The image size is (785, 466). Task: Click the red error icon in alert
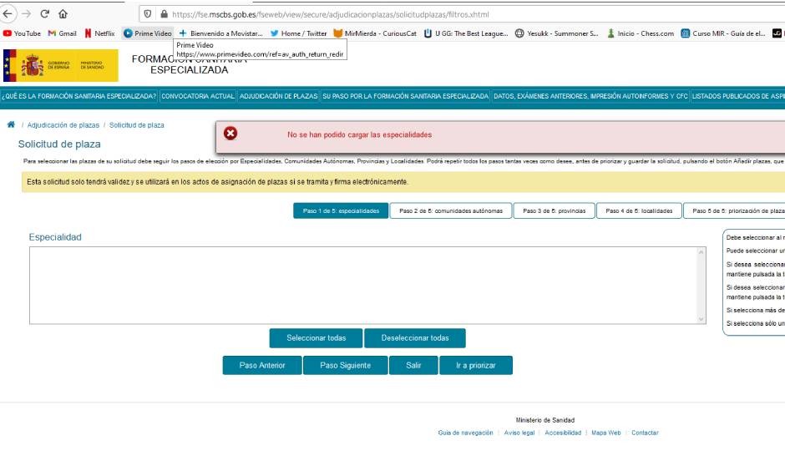click(x=230, y=134)
